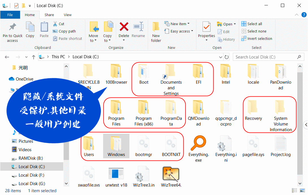
Task: Switch to details view toggle
Action: (x=294, y=190)
